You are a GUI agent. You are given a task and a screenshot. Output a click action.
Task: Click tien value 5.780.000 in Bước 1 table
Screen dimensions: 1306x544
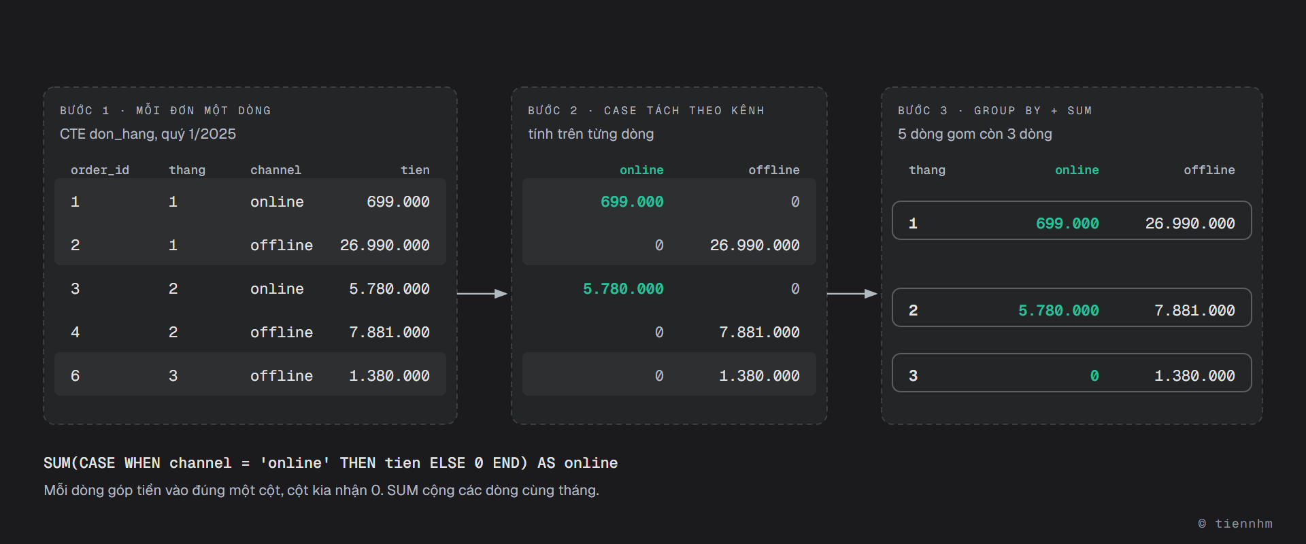point(389,288)
